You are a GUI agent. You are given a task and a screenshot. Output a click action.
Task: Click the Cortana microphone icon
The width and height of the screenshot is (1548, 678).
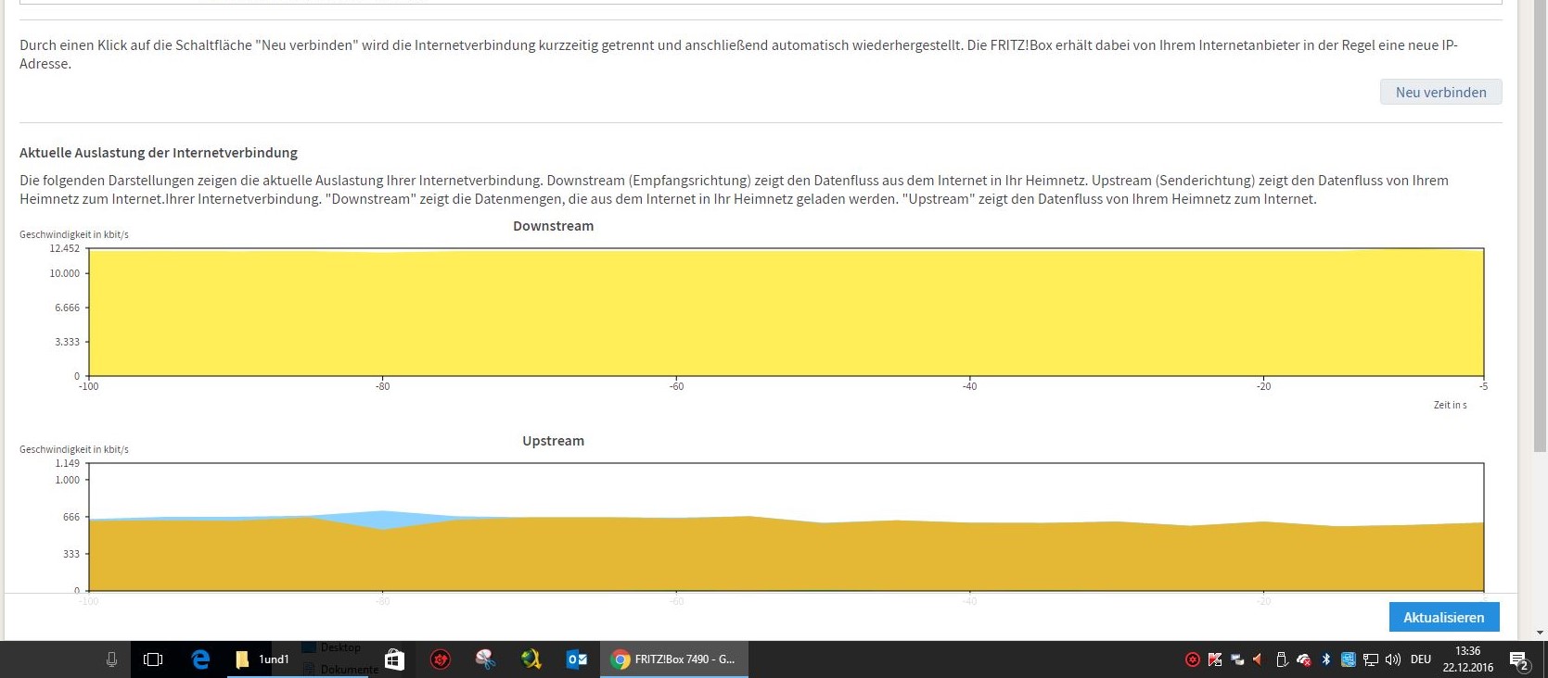(x=111, y=659)
